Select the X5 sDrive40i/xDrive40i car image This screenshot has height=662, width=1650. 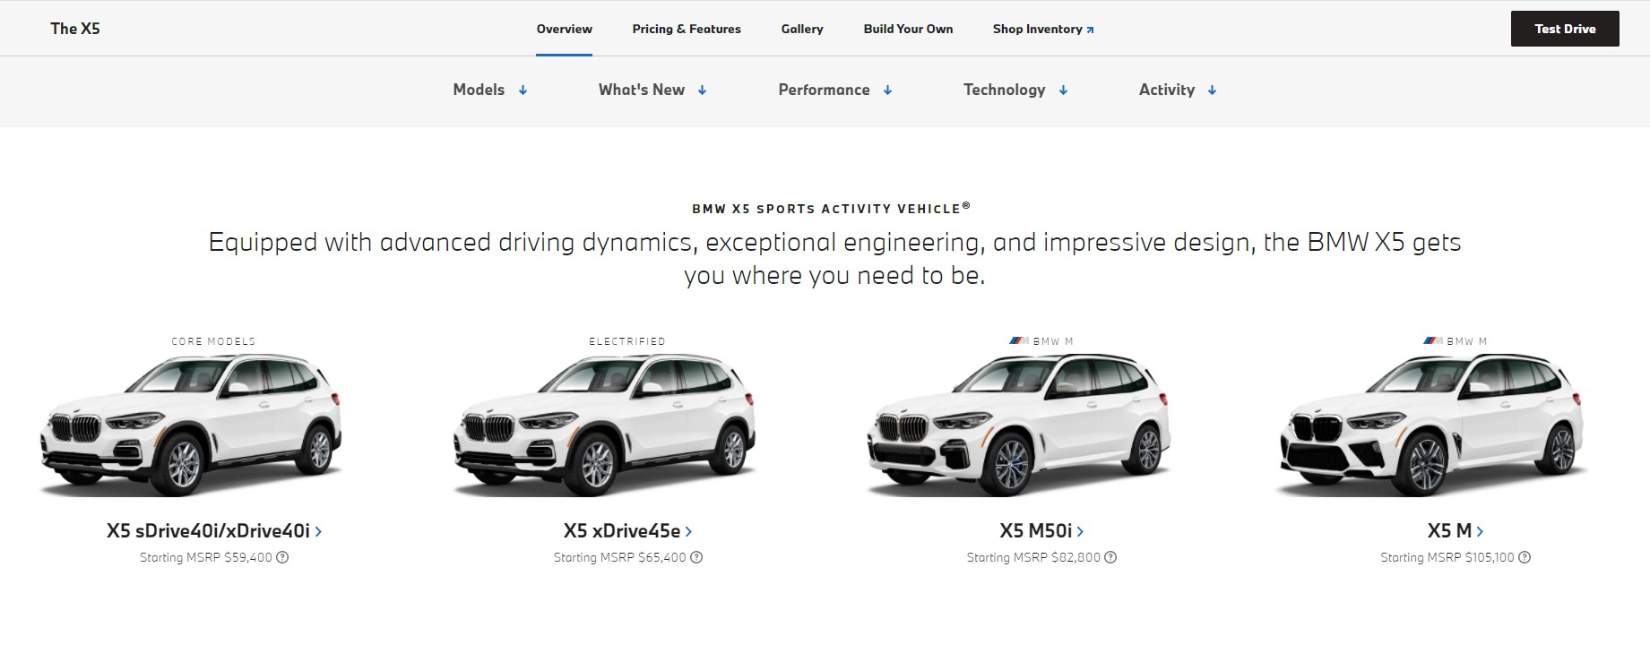[x=191, y=425]
